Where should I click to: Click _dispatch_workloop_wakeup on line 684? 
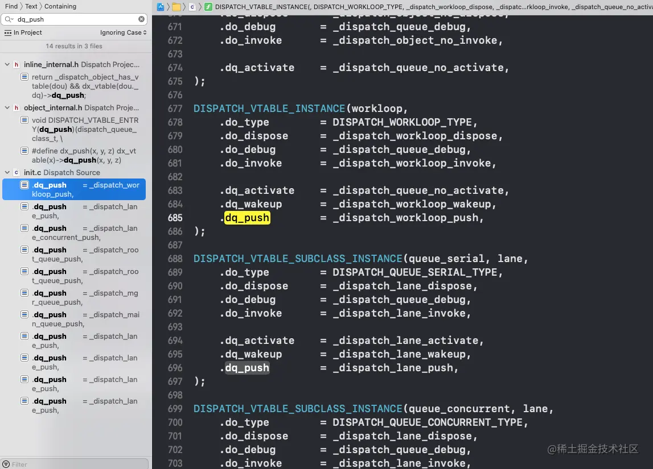pyautogui.click(x=412, y=204)
